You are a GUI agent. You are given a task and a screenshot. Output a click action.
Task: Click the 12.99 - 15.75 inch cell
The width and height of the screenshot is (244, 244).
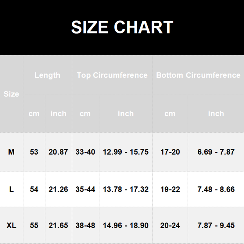126,152
